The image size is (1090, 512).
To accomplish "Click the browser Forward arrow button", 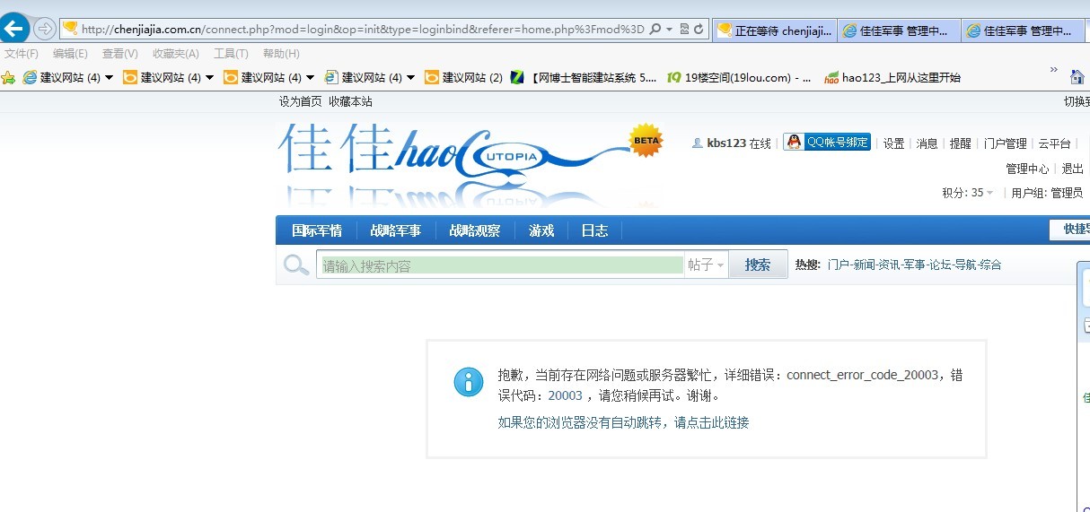I will [x=44, y=29].
